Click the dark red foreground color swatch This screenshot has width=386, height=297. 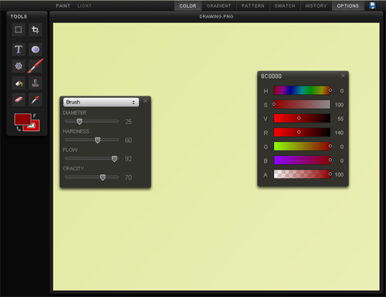[x=22, y=120]
